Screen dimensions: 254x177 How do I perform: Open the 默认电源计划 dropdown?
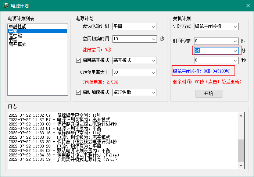135,26
